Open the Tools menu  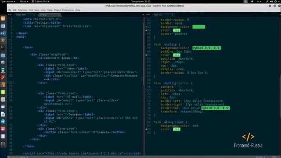coord(50,10)
